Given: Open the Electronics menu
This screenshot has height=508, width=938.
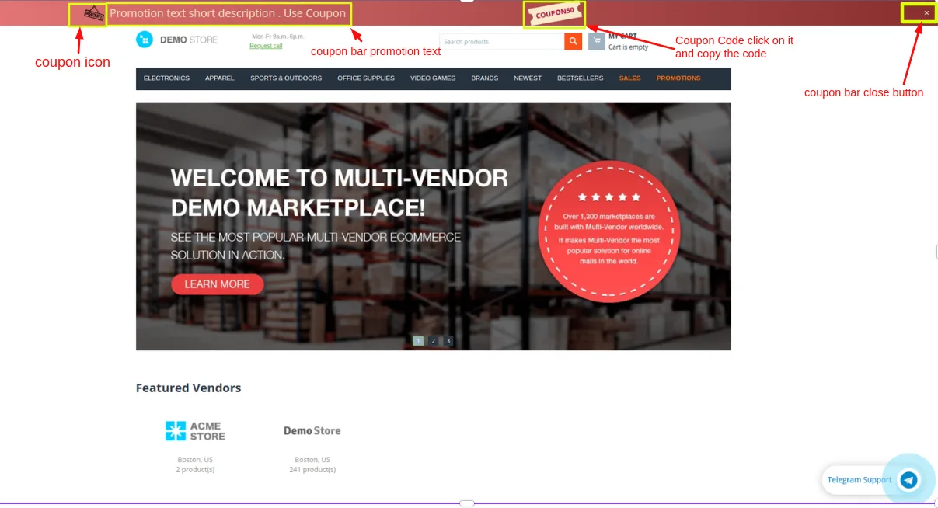Looking at the screenshot, I should (166, 78).
